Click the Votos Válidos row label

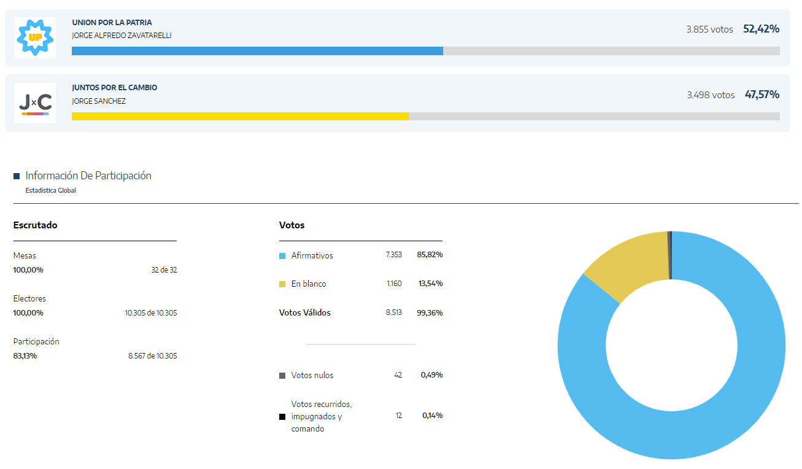305,312
